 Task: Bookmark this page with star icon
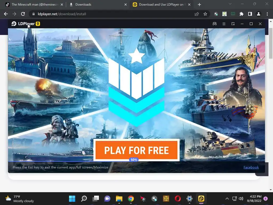(205, 14)
